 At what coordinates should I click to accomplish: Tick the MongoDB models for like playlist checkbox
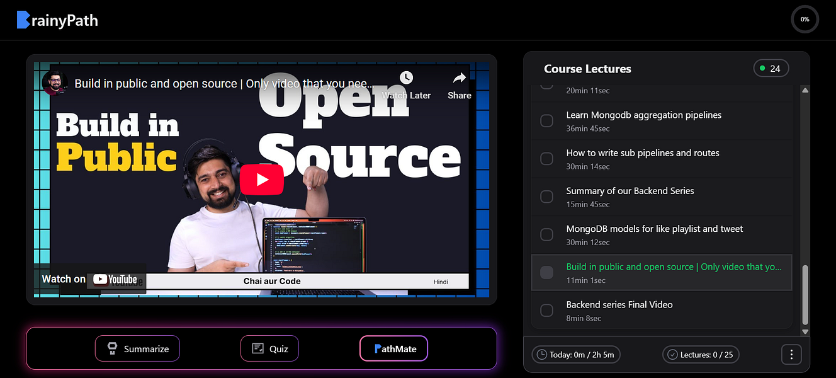(547, 234)
